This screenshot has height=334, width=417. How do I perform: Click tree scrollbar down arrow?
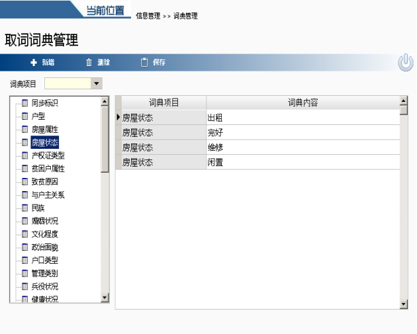105,298
